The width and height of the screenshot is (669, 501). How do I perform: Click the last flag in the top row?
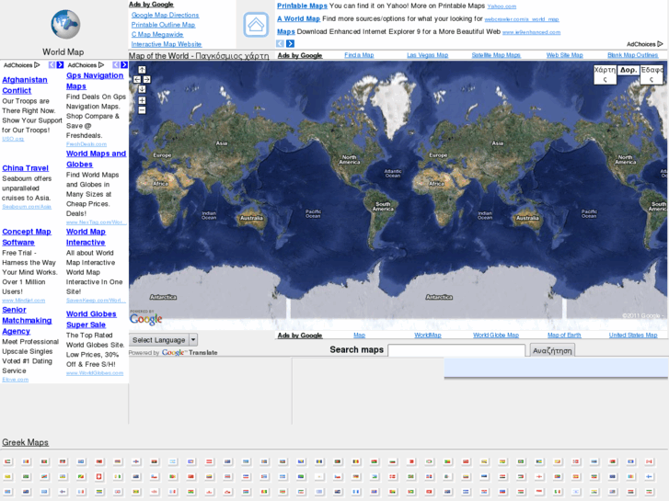(x=649, y=461)
